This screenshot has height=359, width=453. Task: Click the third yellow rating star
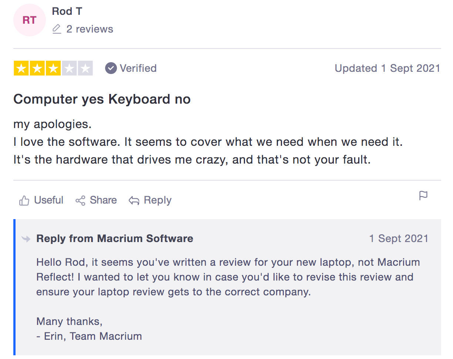point(53,68)
